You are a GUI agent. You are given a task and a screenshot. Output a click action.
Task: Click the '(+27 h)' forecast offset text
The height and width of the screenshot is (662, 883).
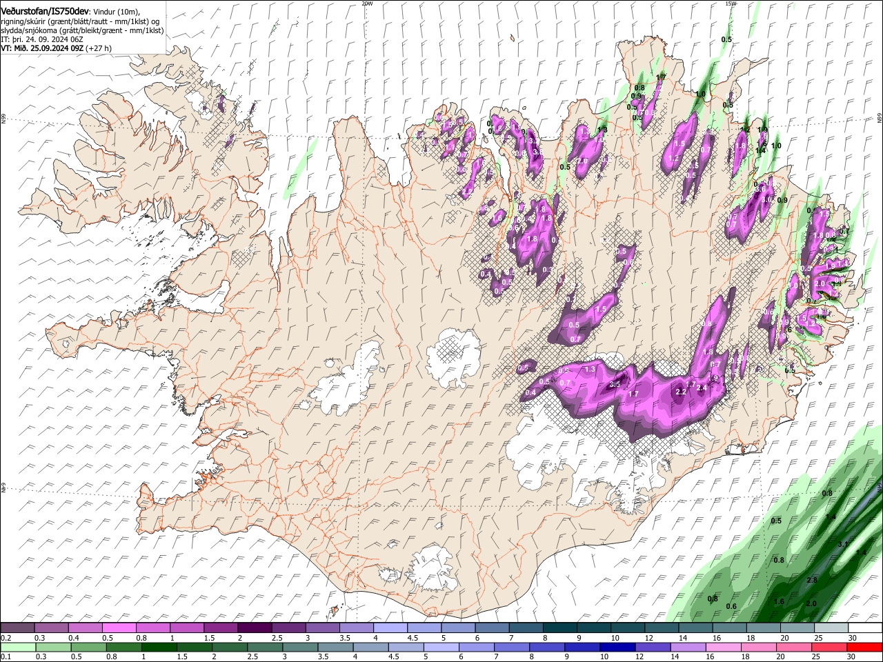tap(99, 48)
